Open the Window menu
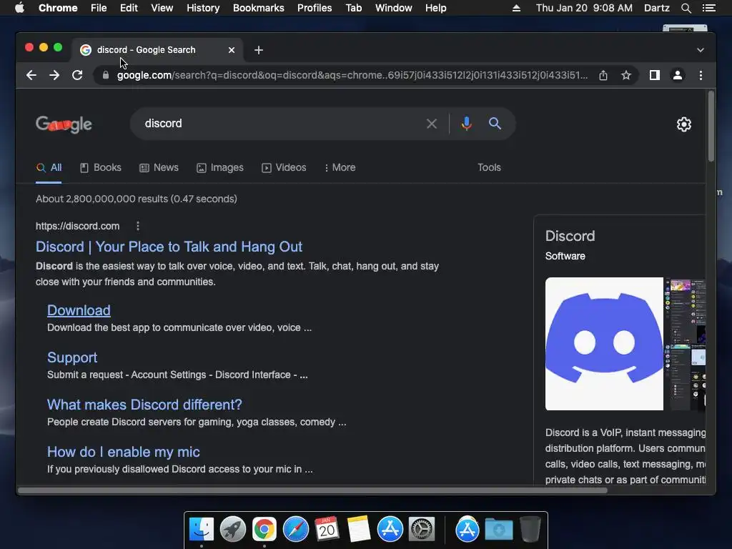Screen dimensions: 732x549 pos(394,8)
